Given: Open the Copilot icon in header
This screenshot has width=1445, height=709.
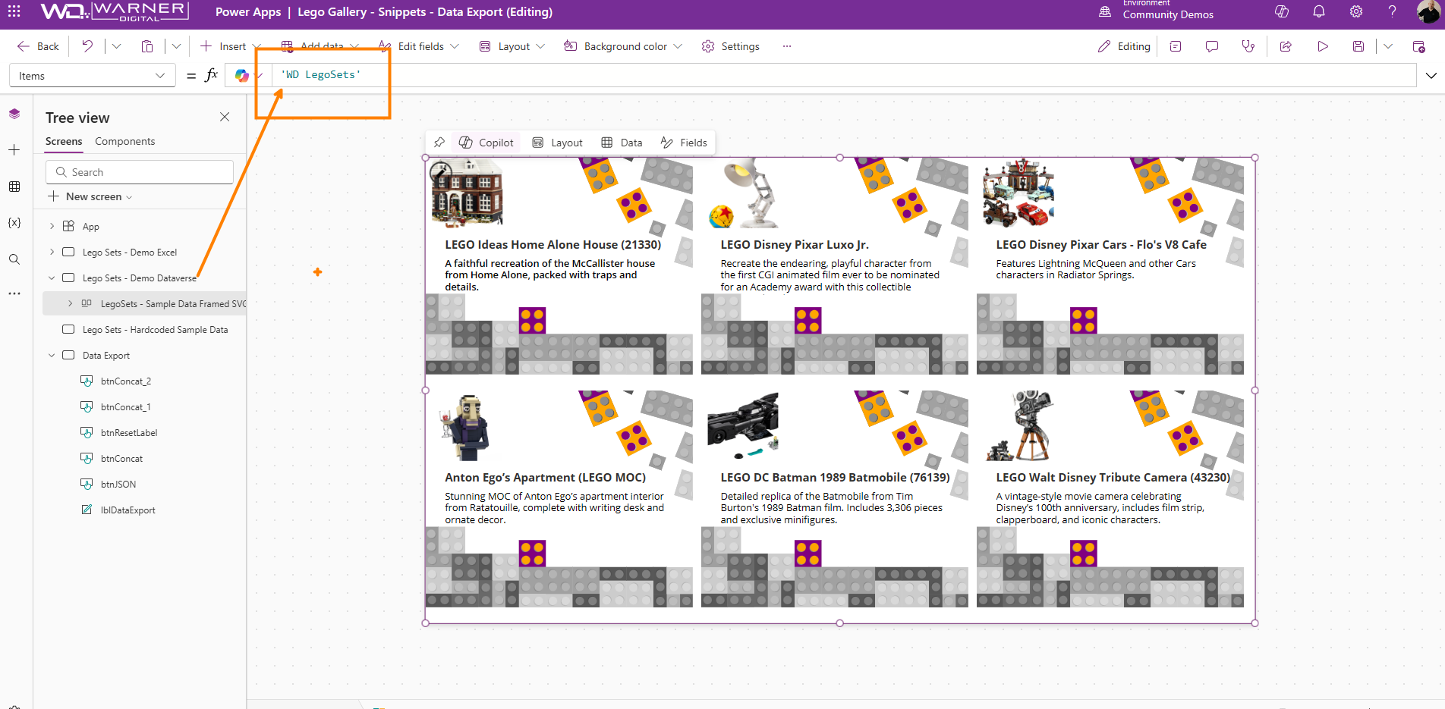Looking at the screenshot, I should tap(1282, 11).
